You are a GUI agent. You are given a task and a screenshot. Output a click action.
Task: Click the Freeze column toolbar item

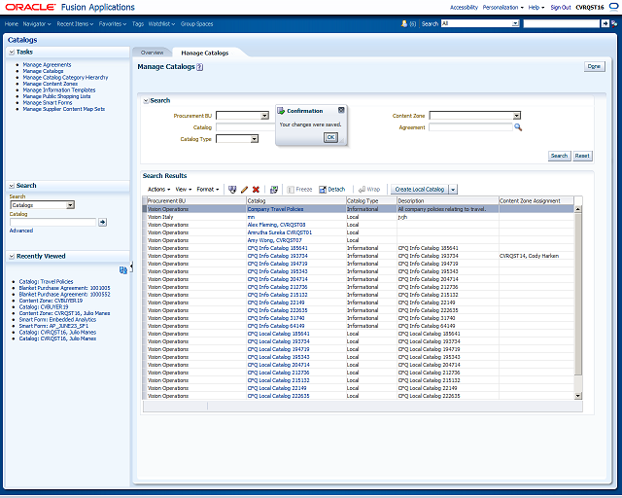[x=299, y=190]
